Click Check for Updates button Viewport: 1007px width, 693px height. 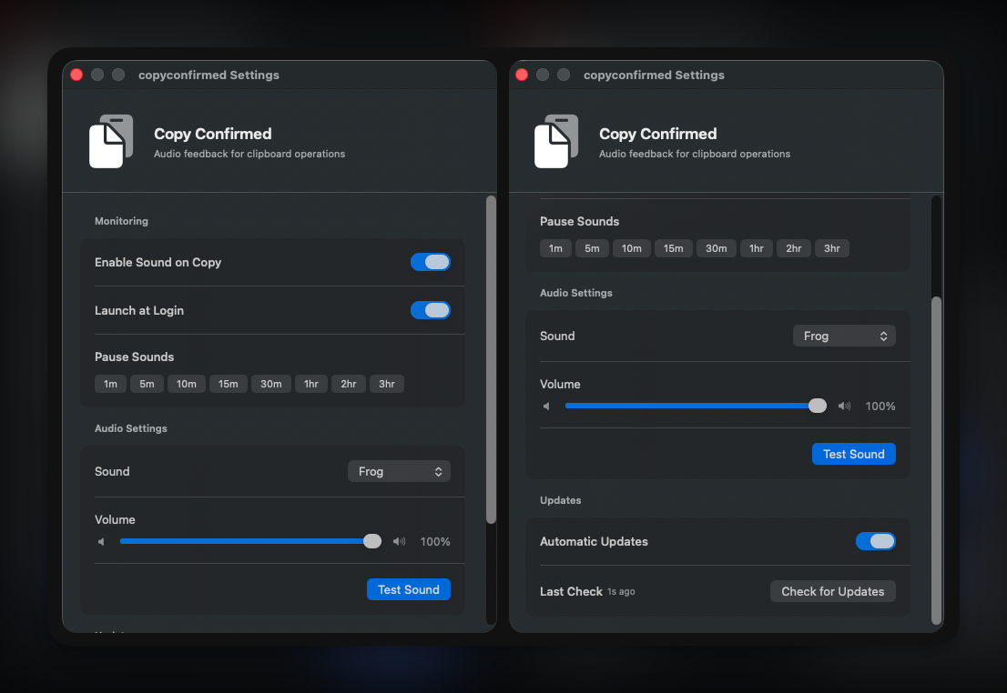[x=833, y=592]
